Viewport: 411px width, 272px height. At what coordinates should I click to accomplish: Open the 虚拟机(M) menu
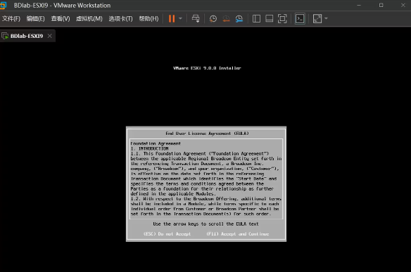point(89,18)
